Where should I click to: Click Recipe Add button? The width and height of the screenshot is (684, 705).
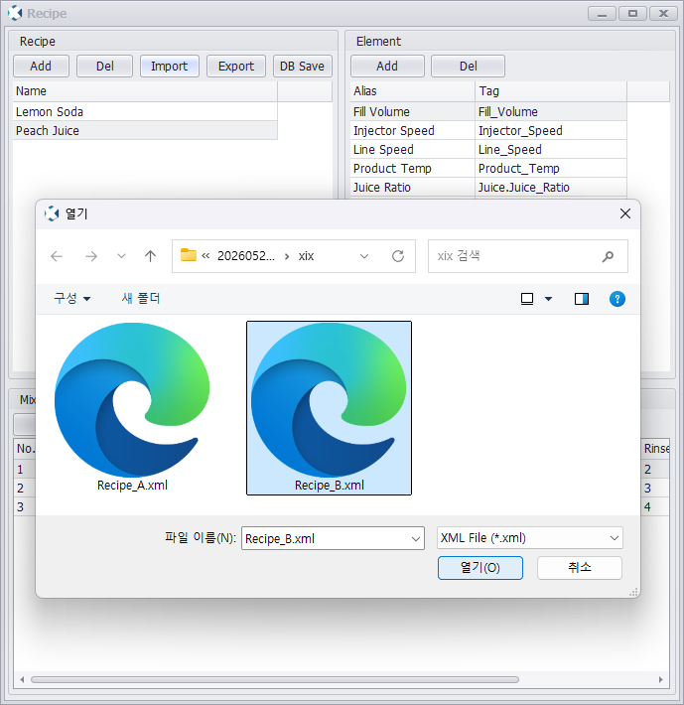(x=41, y=67)
